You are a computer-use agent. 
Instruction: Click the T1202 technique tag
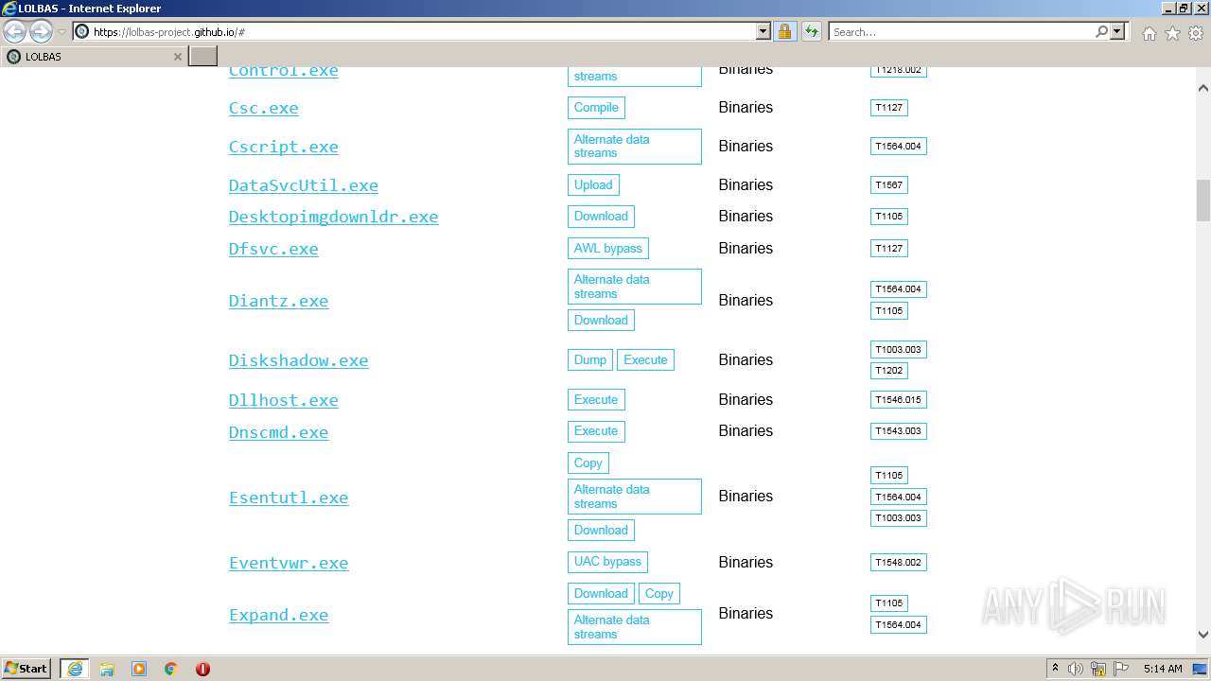coord(888,371)
